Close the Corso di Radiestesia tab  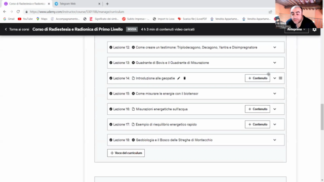(49, 4)
